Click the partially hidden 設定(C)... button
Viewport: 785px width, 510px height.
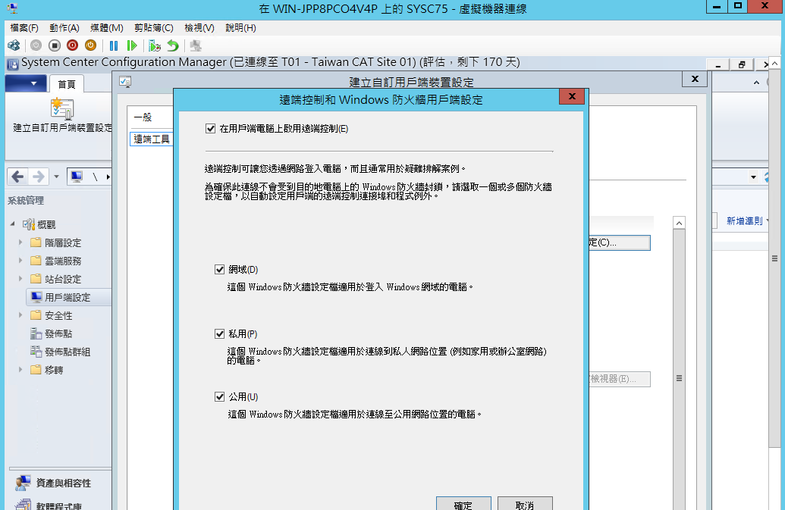point(620,242)
